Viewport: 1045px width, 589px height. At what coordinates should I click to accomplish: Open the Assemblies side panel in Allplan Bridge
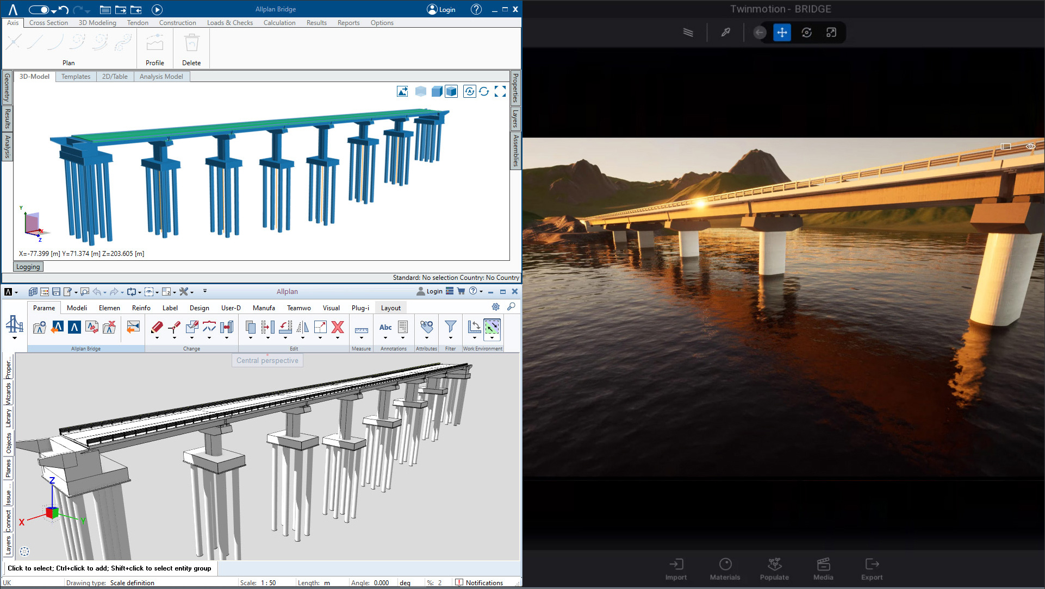(515, 151)
